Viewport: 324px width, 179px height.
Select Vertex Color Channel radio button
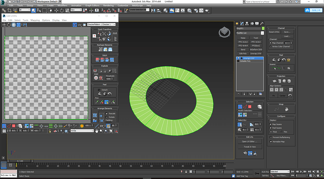270,47
